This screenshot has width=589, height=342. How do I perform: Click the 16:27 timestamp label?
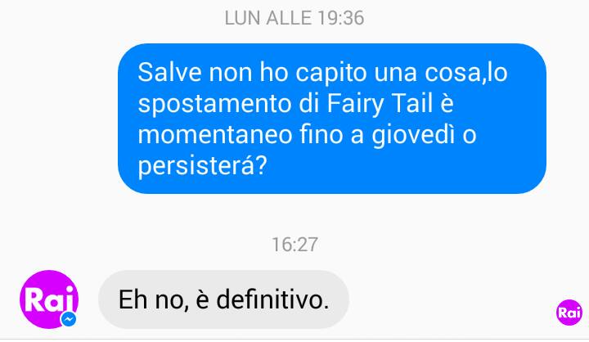[x=294, y=245]
